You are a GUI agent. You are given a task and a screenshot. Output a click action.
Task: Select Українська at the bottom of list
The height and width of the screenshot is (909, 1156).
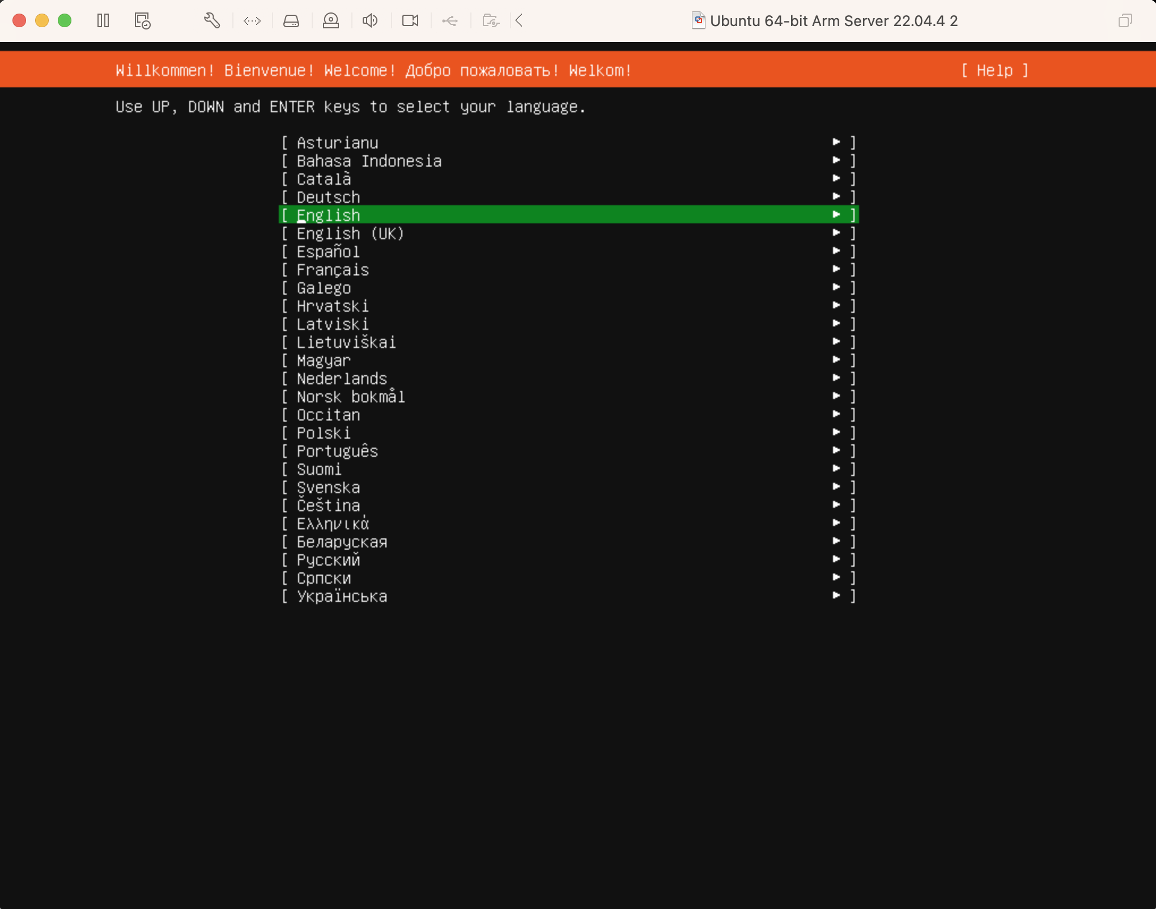pos(342,596)
